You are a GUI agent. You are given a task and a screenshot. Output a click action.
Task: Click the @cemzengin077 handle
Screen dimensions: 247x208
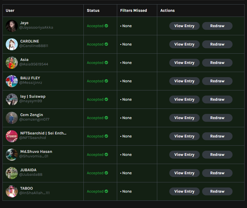(x=34, y=119)
